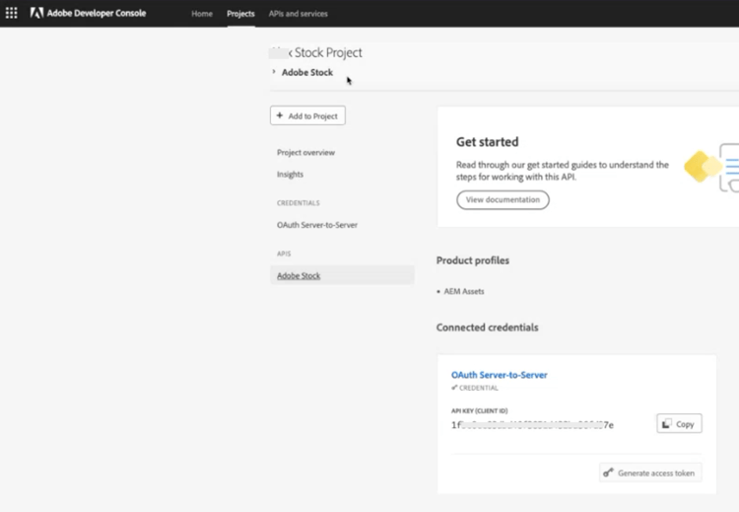Click the key icon for access token
Viewport: 739px width, 512px height.
point(609,474)
